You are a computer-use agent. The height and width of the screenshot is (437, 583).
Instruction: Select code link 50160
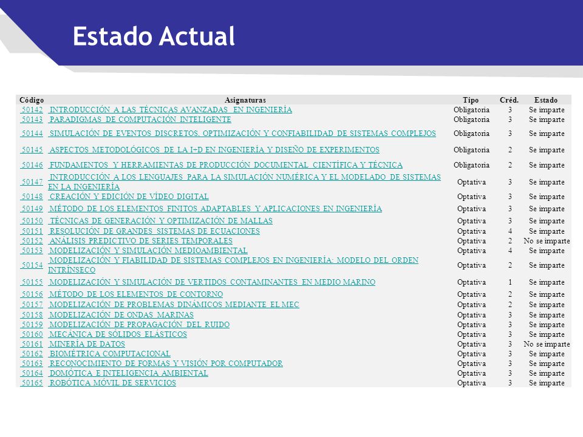[32, 334]
